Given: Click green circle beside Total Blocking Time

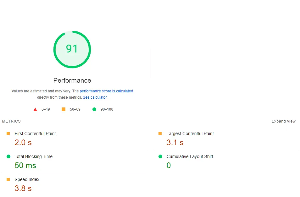Looking at the screenshot, I should pyautogui.click(x=8, y=156).
